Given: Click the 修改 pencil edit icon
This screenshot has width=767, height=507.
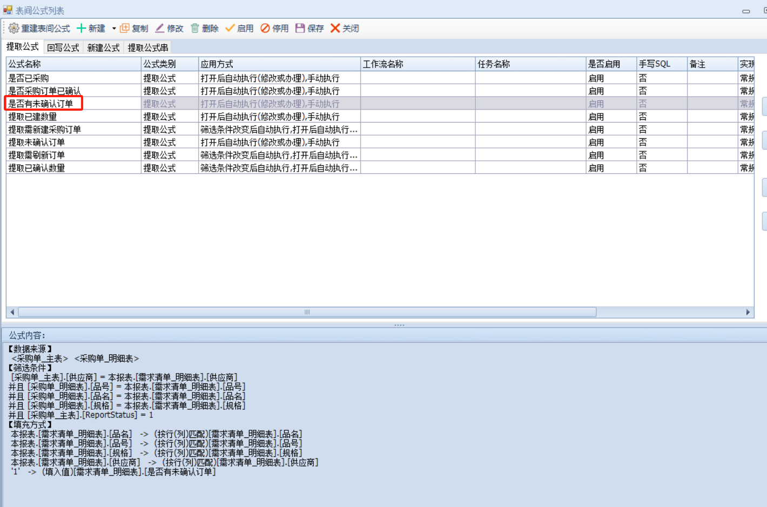Looking at the screenshot, I should coord(160,28).
